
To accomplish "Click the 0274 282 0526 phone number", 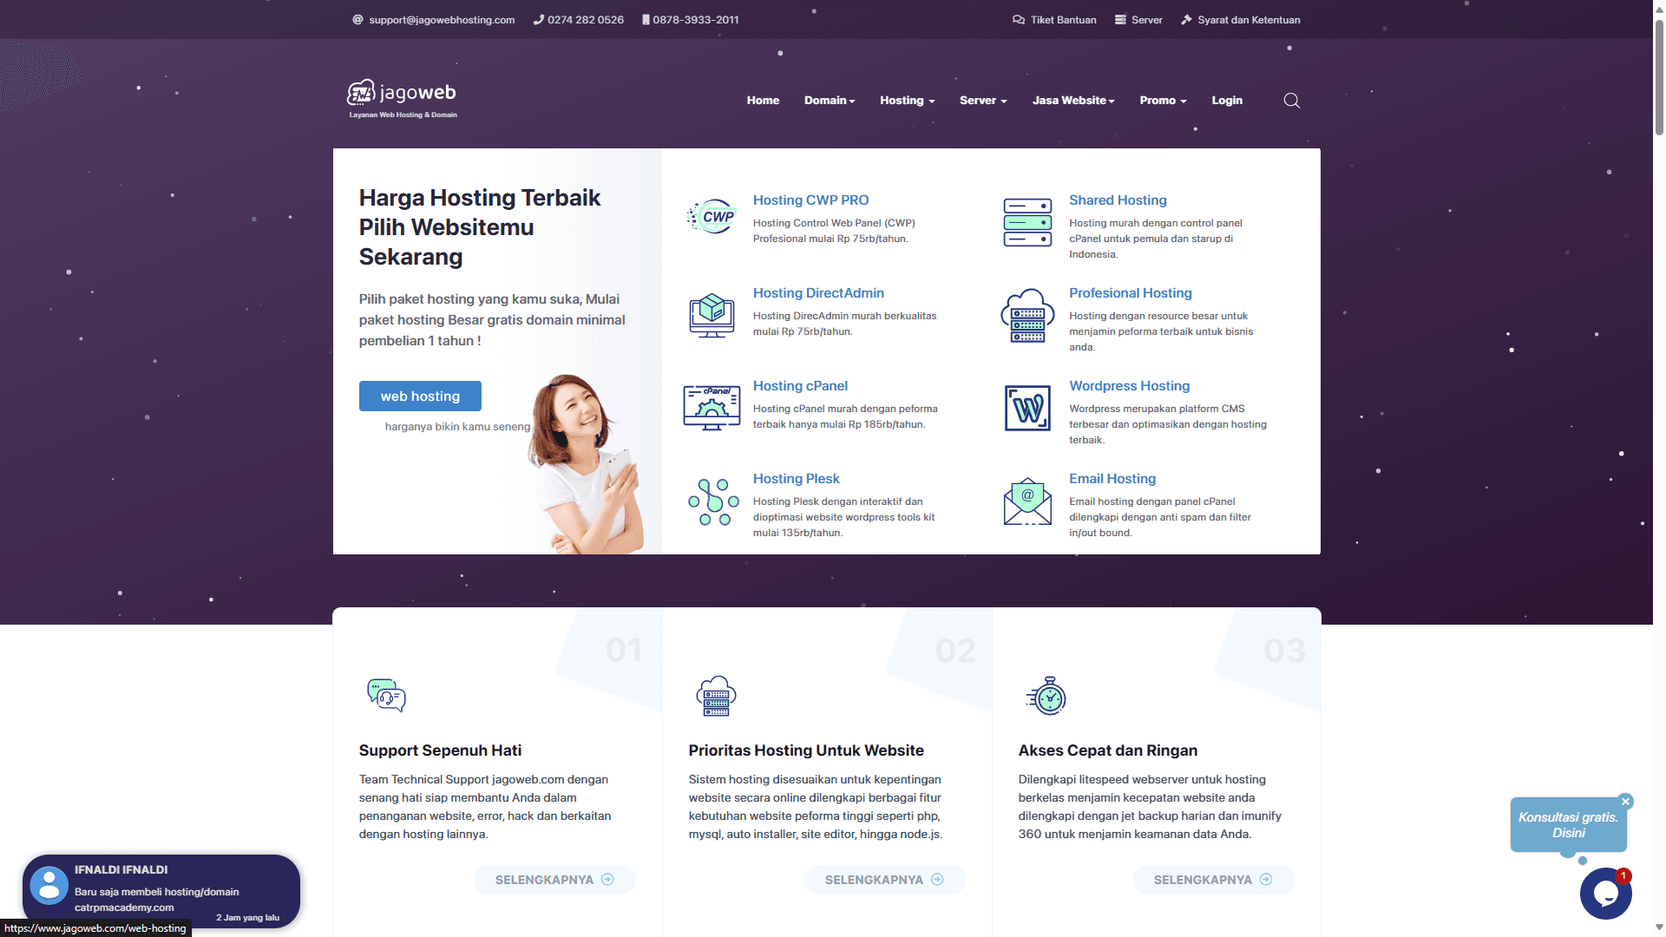I will pyautogui.click(x=578, y=20).
